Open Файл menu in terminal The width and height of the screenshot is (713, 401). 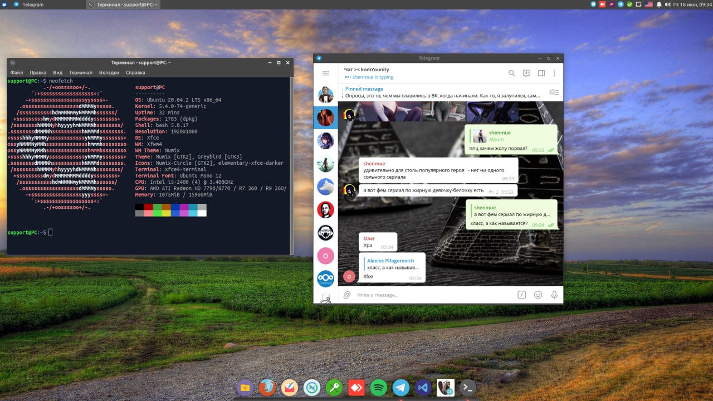coord(17,72)
